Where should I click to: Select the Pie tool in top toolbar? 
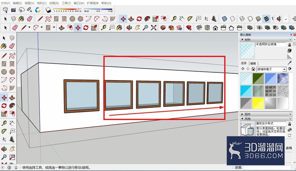(113, 19)
